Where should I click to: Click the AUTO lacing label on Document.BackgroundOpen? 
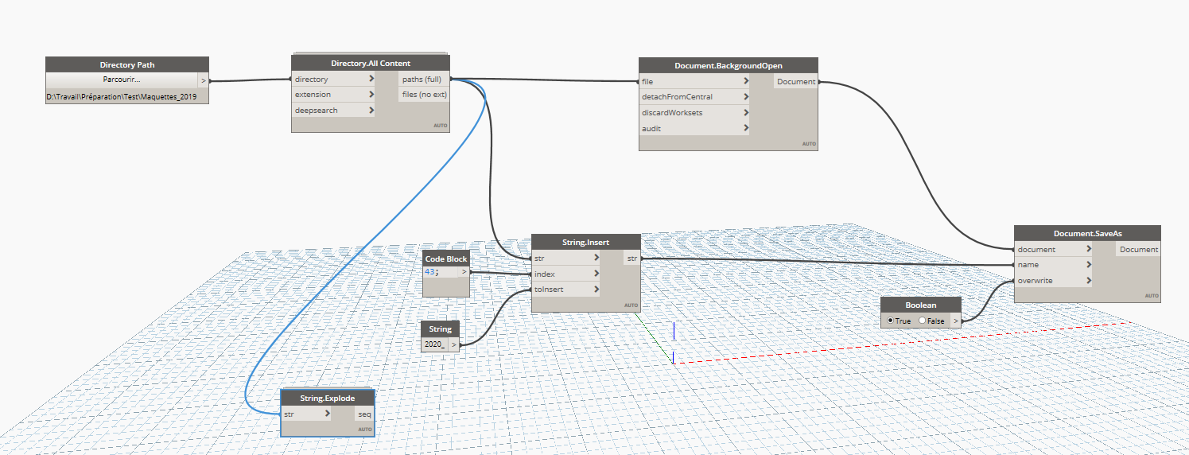(x=808, y=144)
